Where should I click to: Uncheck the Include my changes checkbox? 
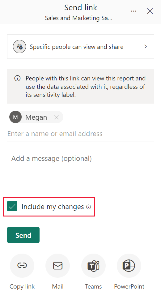point(12,206)
